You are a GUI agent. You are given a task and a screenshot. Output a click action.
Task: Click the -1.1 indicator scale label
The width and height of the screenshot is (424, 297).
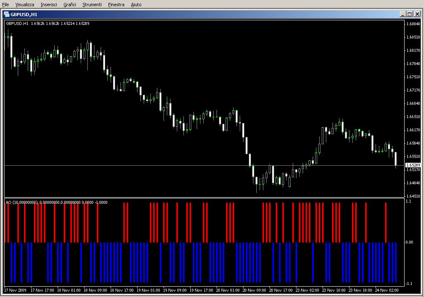tap(409, 283)
